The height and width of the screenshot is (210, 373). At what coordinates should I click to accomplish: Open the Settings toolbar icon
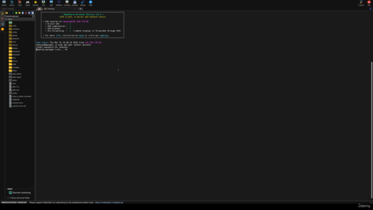[x=83, y=3]
